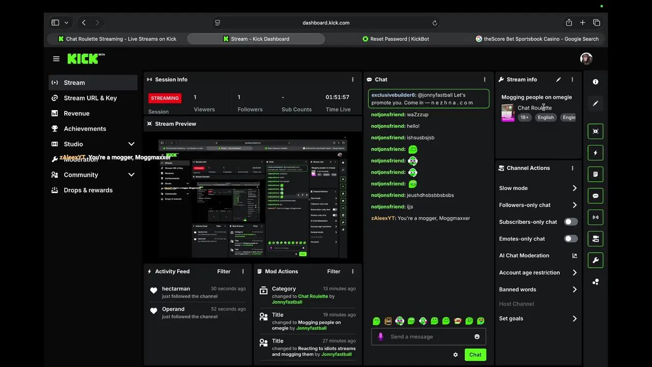652x367 pixels.
Task: Click pencil edit icon in right sidebar
Action: click(x=595, y=103)
